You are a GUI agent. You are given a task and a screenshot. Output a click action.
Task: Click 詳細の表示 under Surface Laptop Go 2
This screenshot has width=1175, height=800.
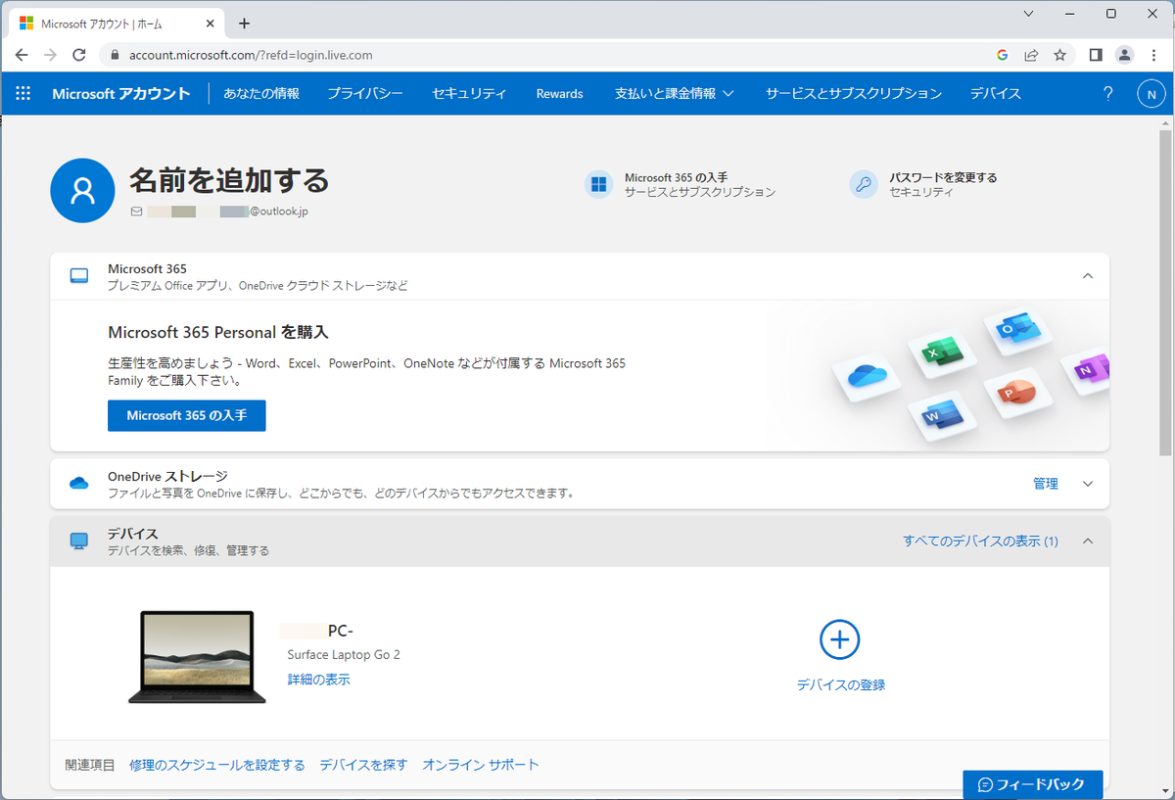[x=319, y=680]
